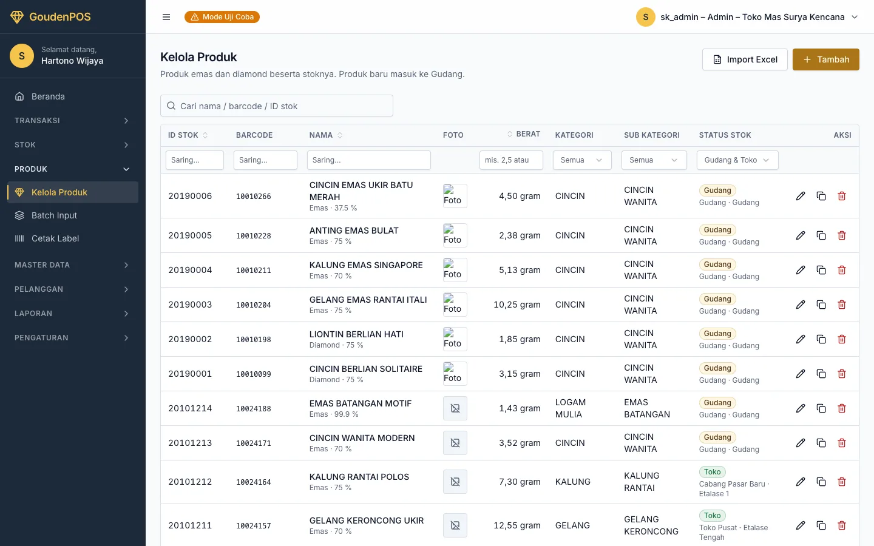Select Kelola Produk sidebar item

(x=73, y=192)
